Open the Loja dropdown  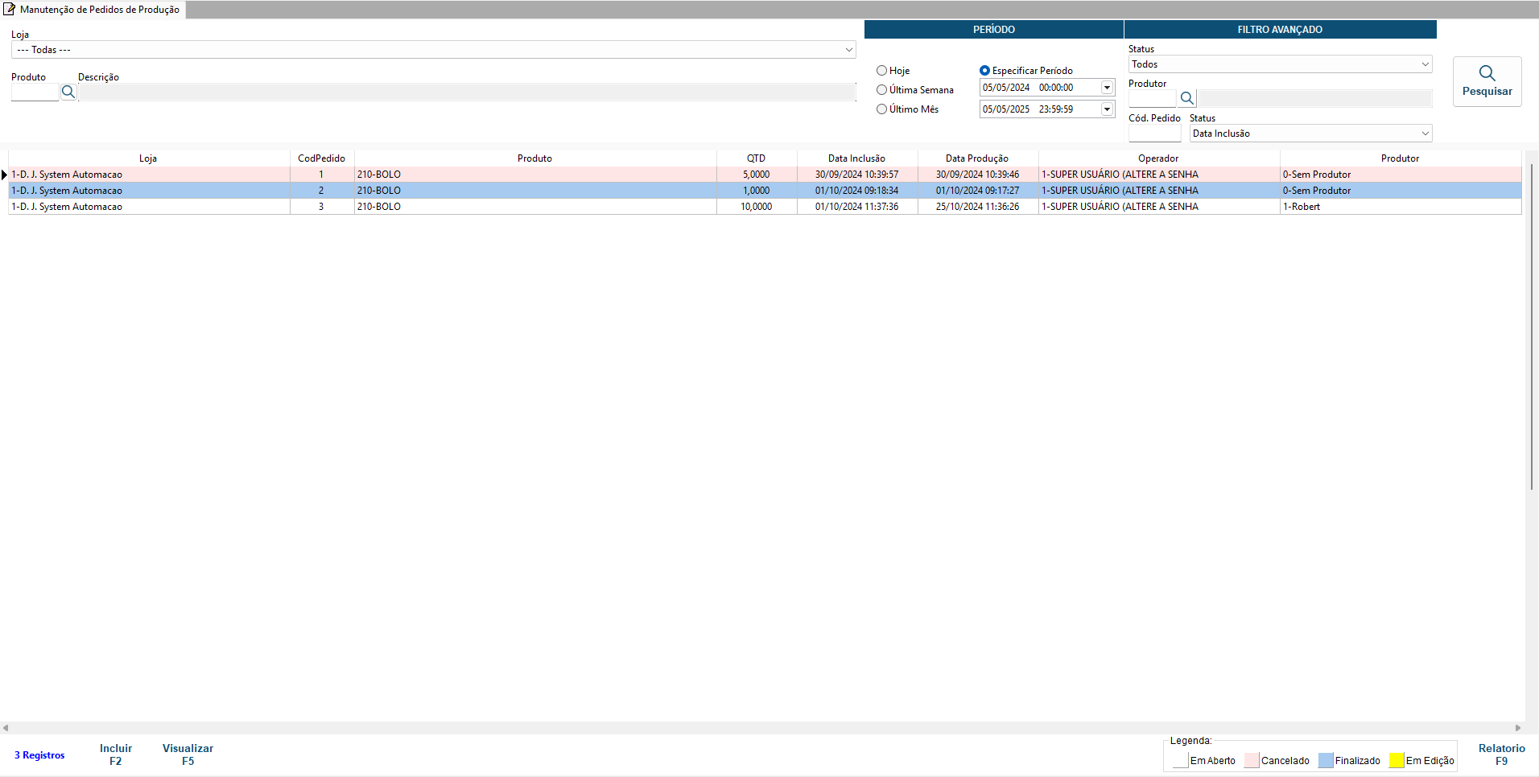[x=433, y=50]
